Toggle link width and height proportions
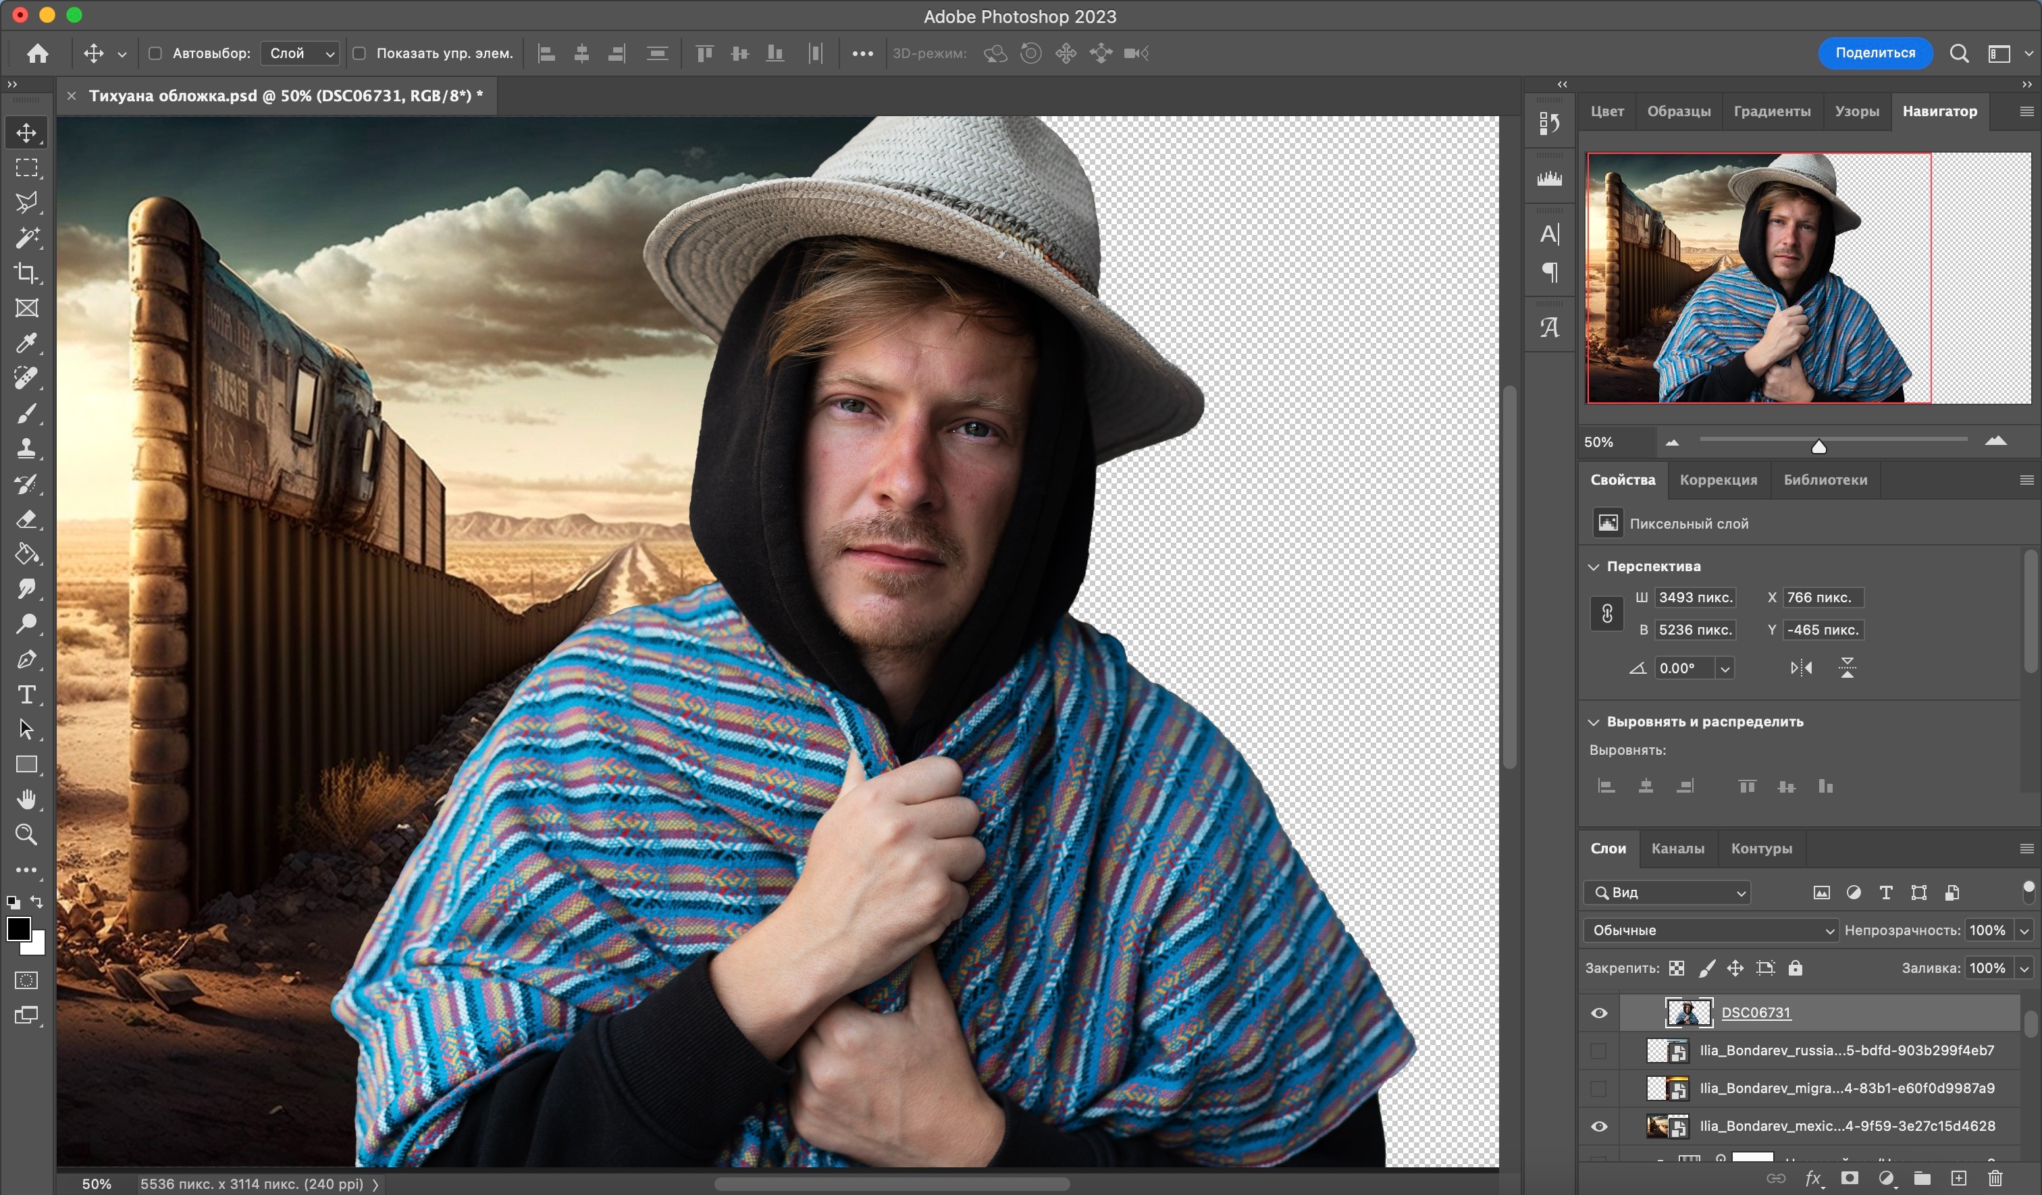Screen dimensions: 2042x1195 1607,613
